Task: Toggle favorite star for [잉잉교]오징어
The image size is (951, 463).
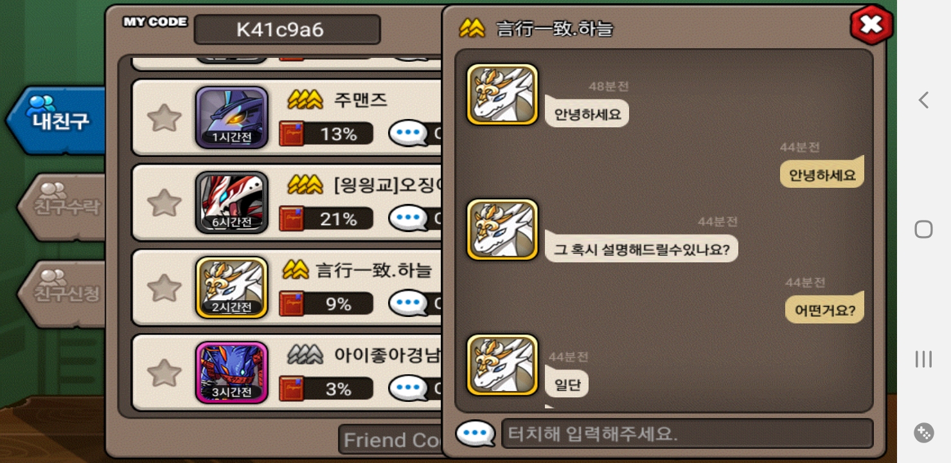Action: tap(164, 203)
